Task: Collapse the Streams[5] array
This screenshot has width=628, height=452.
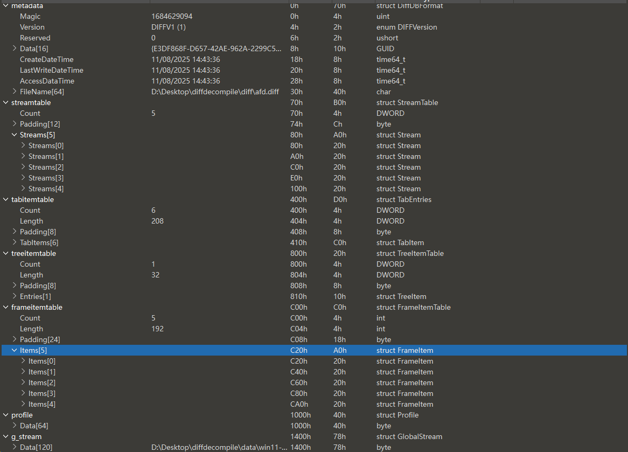Action: coord(15,135)
